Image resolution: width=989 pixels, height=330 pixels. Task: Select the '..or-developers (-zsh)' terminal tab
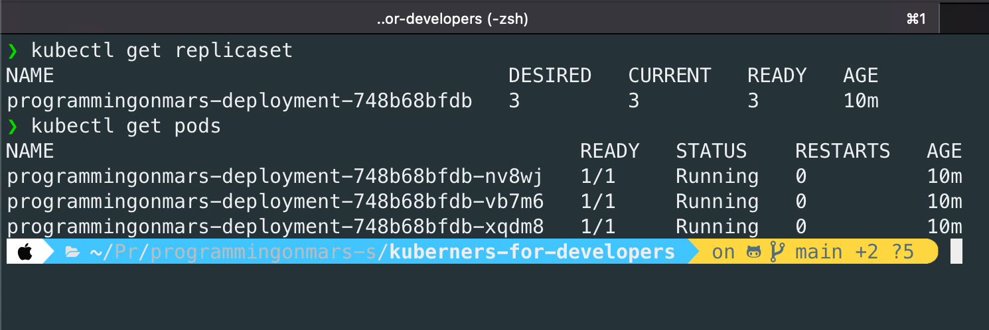tap(451, 19)
